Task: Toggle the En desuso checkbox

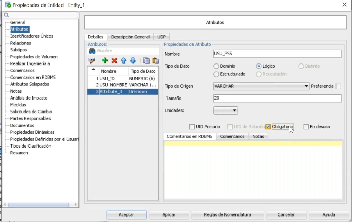Action: pyautogui.click(x=306, y=127)
